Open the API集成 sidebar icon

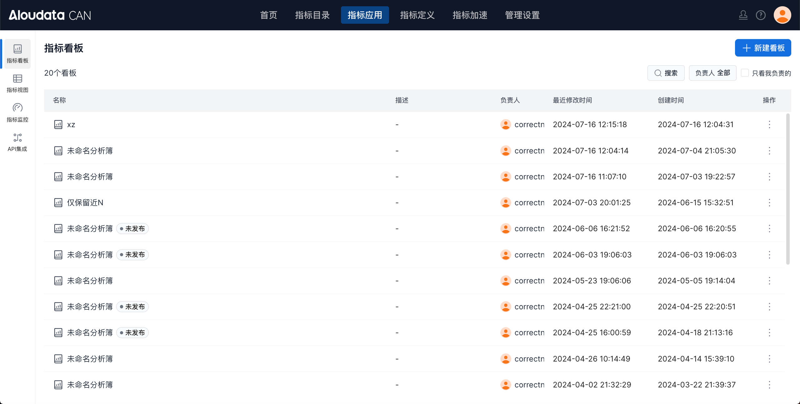(x=17, y=138)
